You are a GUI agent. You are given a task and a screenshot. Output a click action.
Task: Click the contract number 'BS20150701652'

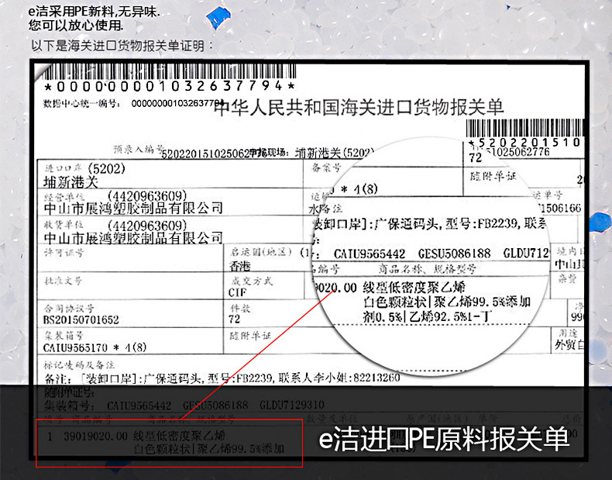point(81,319)
